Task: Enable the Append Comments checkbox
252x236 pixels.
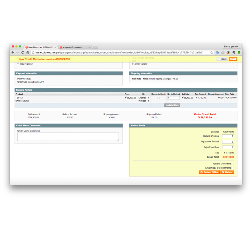Action: pos(233,164)
